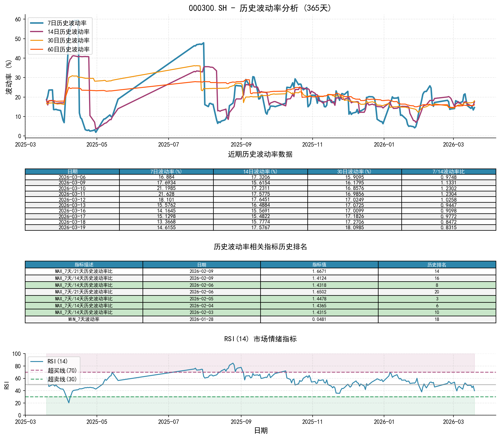Click the 7日历史波动率 legend entry
Image resolution: width=500 pixels, height=438 pixels.
[x=67, y=23]
